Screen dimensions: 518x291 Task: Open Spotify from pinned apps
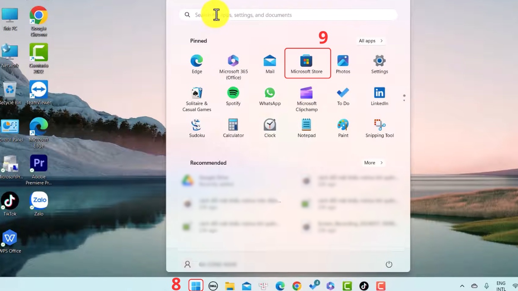point(233,97)
